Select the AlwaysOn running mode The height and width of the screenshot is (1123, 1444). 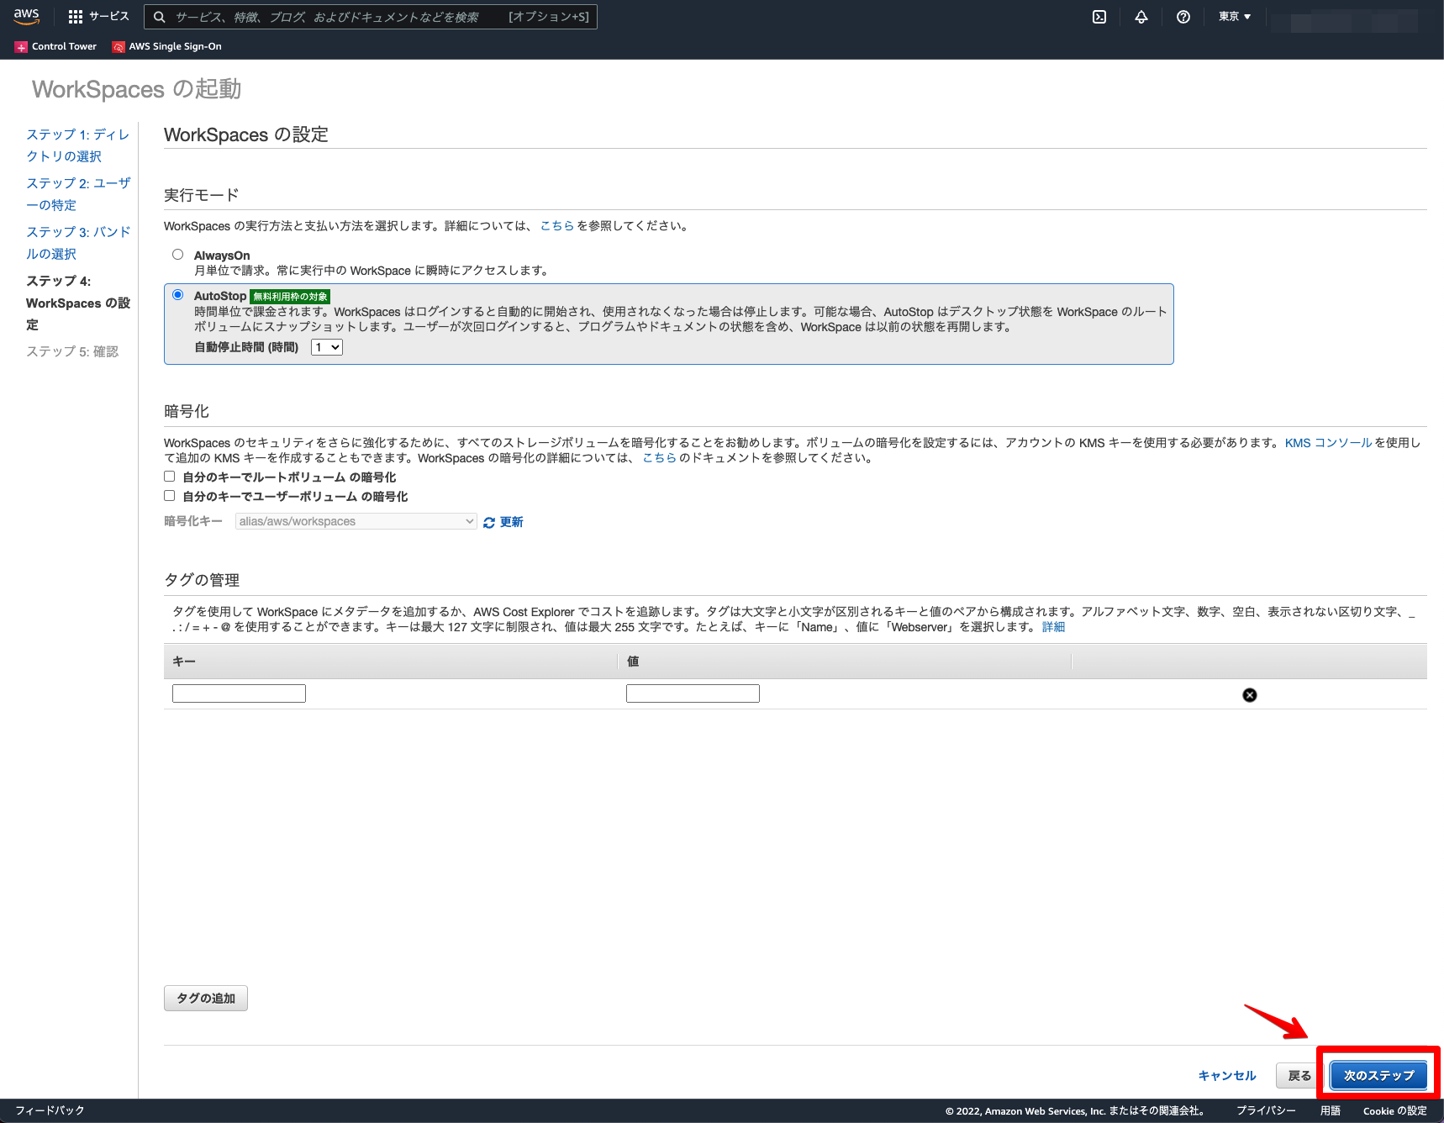pyautogui.click(x=177, y=253)
